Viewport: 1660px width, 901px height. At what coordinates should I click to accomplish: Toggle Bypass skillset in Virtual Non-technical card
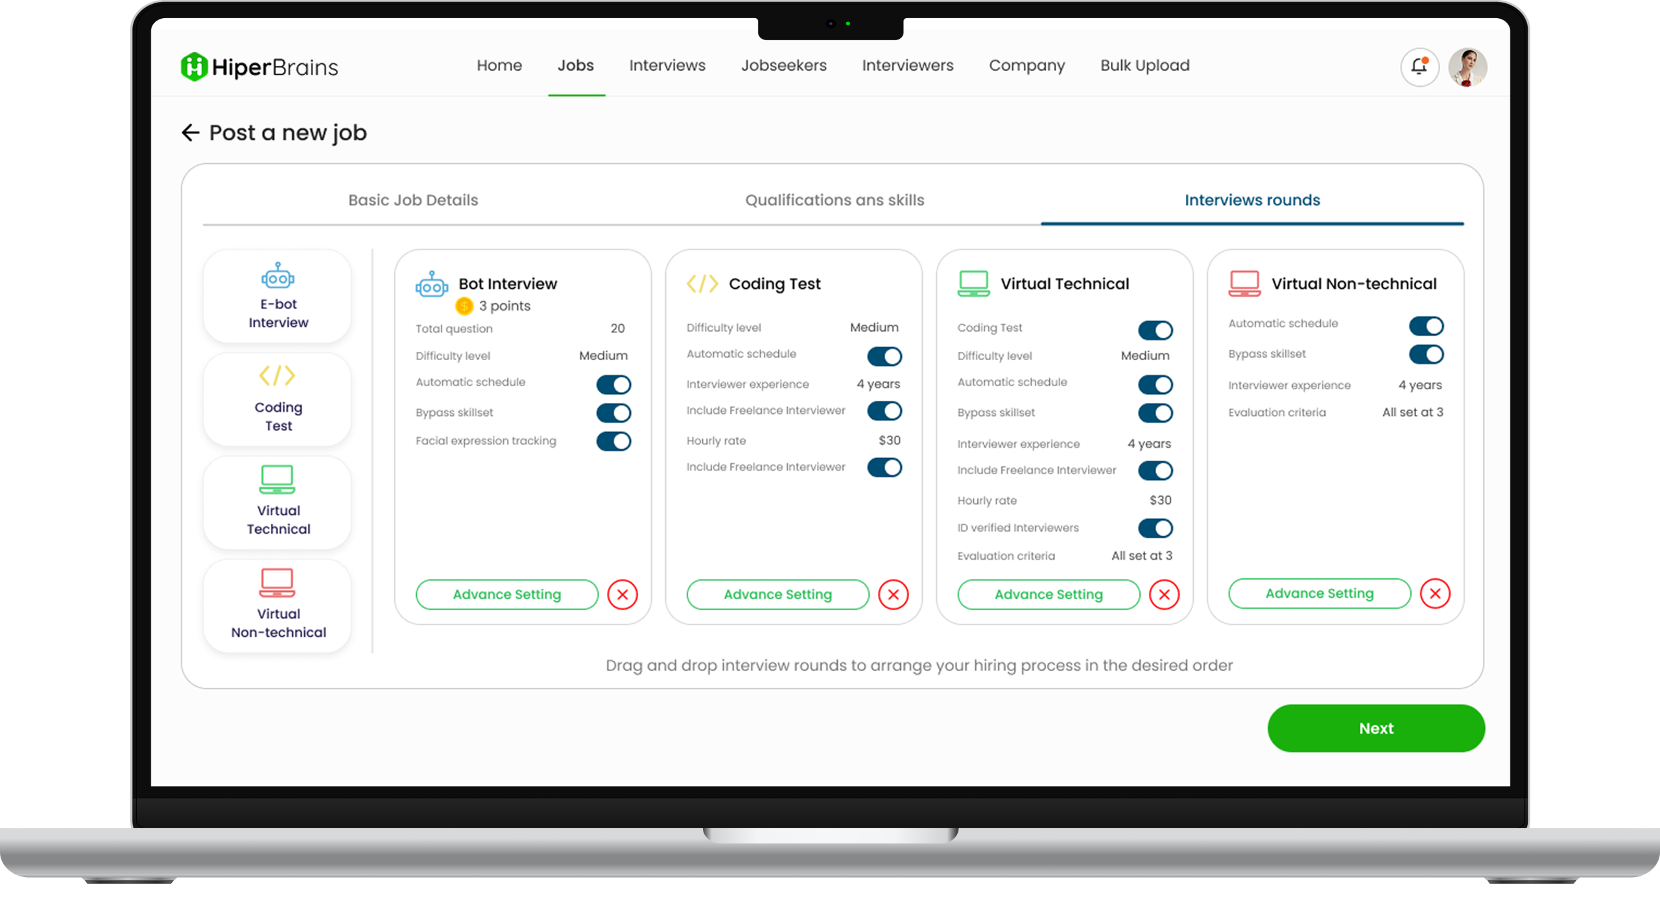(x=1426, y=354)
